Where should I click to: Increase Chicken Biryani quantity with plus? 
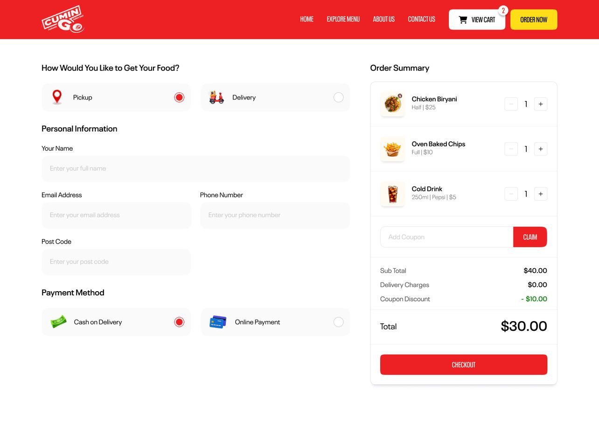coord(541,104)
